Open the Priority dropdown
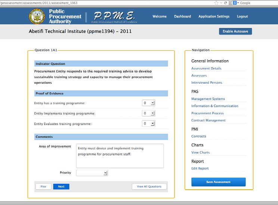 (x=92, y=173)
